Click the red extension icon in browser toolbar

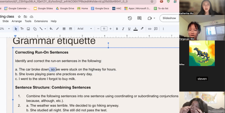161,1
